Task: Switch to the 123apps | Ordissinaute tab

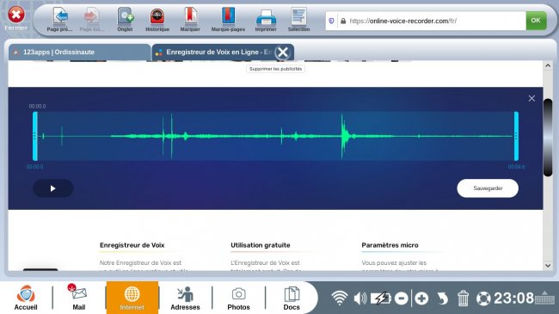Action: coord(79,52)
